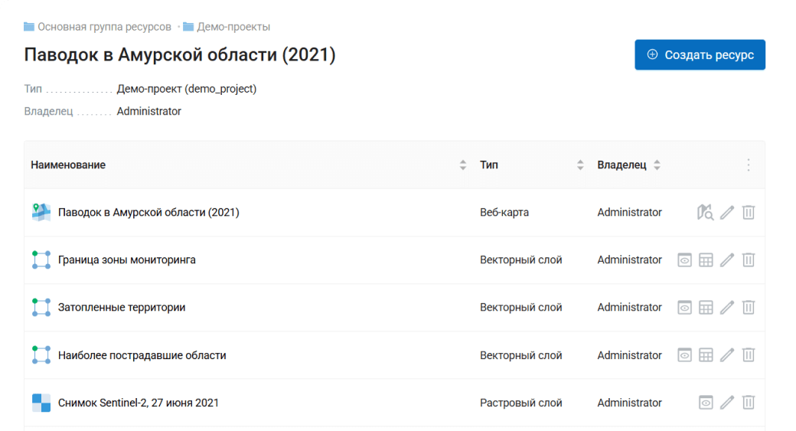Open feature table for Затопленные территории
Viewport: 796px width, 431px height.
coord(706,308)
